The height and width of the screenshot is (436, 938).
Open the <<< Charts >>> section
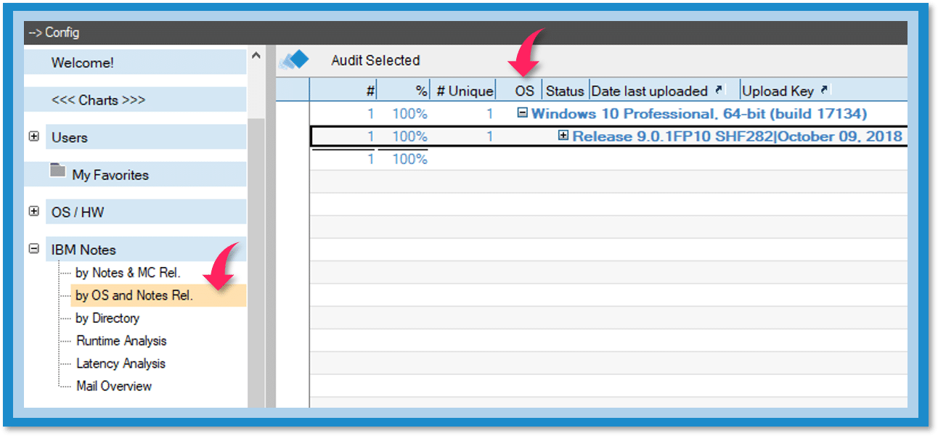98,100
